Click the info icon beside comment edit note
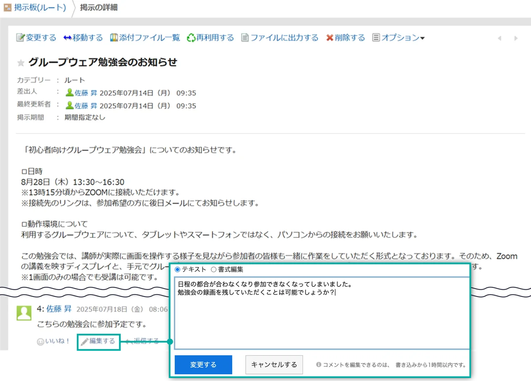Image resolution: width=531 pixels, height=381 pixels. pyautogui.click(x=319, y=365)
